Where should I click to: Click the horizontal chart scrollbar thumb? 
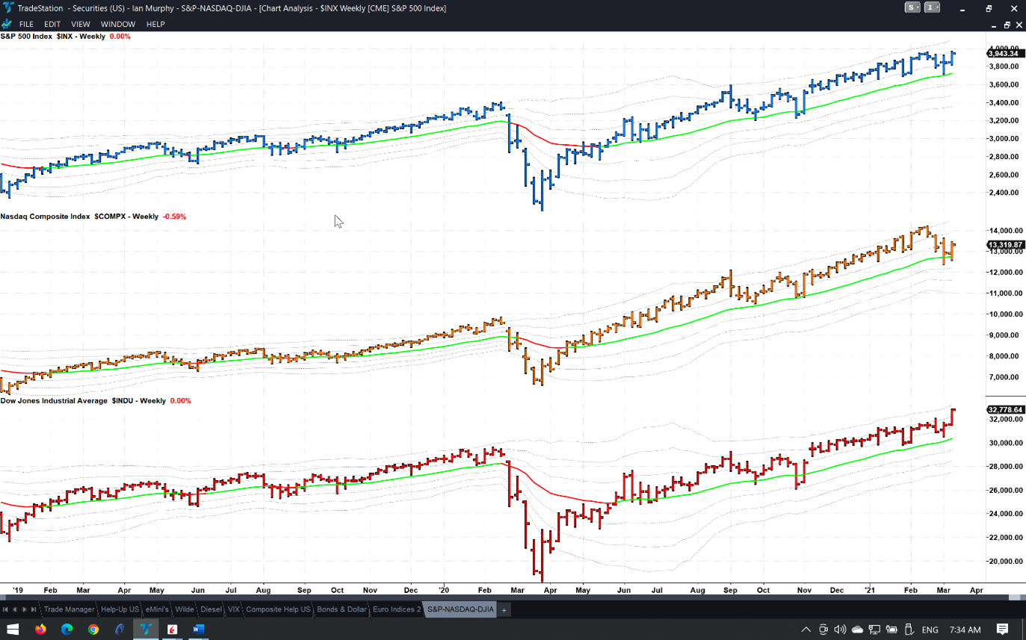click(x=1014, y=597)
